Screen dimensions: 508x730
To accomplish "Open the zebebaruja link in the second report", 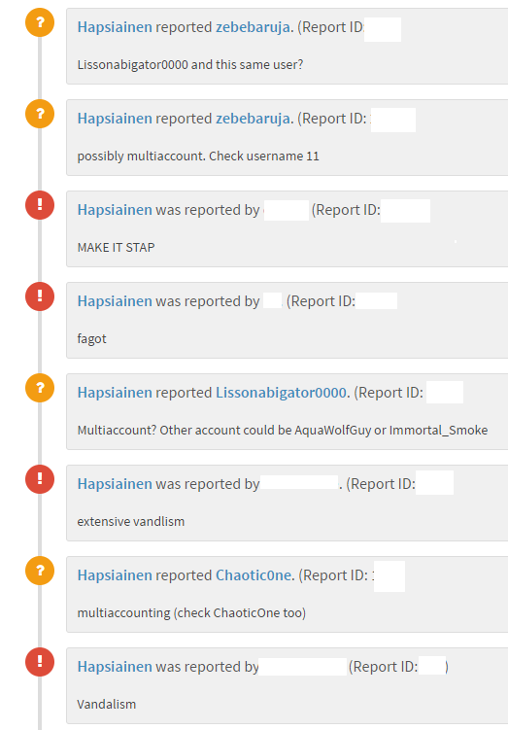I will click(254, 119).
